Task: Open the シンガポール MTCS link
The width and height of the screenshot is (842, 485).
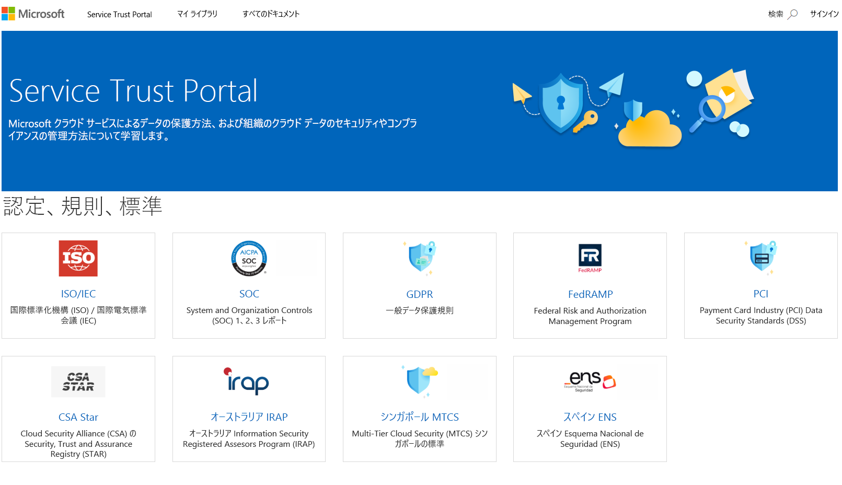Action: point(420,417)
